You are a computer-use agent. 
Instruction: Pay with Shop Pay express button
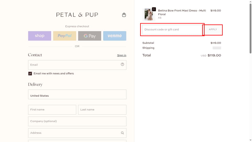click(x=40, y=36)
